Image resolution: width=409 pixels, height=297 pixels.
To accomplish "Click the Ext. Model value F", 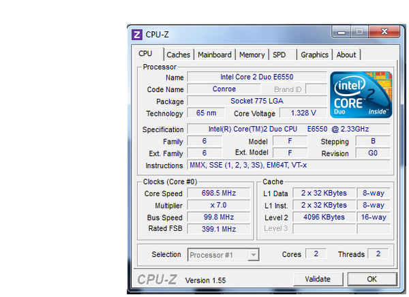I will 290,153.
